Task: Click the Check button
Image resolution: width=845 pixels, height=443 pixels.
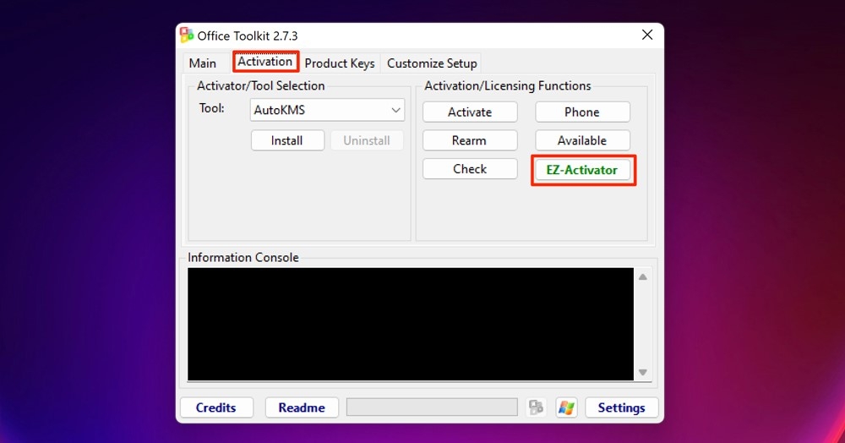Action: click(470, 169)
